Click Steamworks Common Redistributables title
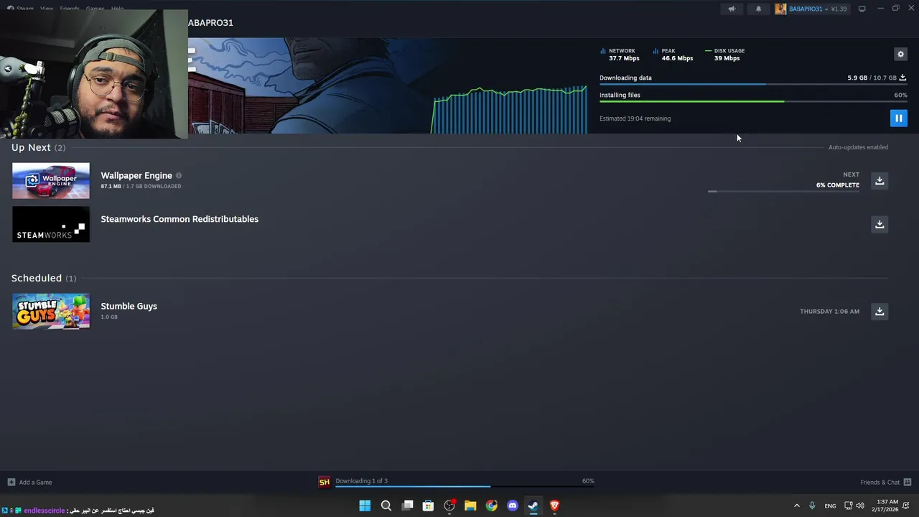The width and height of the screenshot is (919, 517). point(179,219)
